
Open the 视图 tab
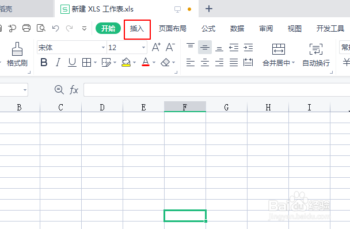[x=295, y=29]
